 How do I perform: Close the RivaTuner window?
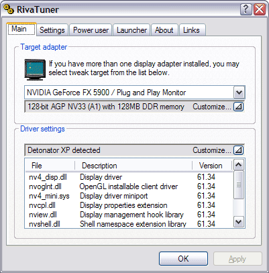pos(260,9)
